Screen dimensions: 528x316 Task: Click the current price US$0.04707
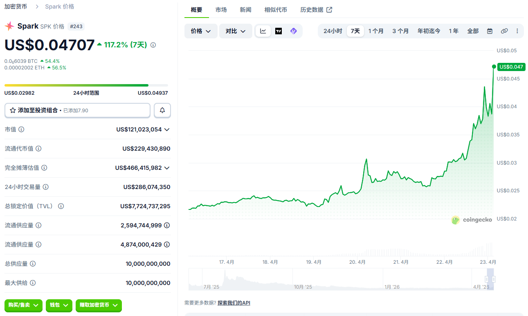pyautogui.click(x=49, y=45)
